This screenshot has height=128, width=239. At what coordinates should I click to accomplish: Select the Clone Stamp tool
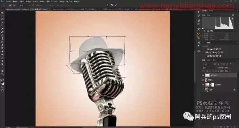[x=2, y=39]
